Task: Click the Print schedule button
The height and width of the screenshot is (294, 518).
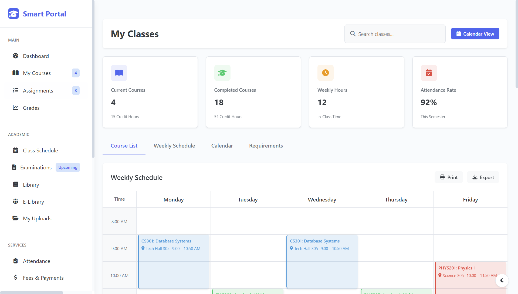Action: point(448,177)
